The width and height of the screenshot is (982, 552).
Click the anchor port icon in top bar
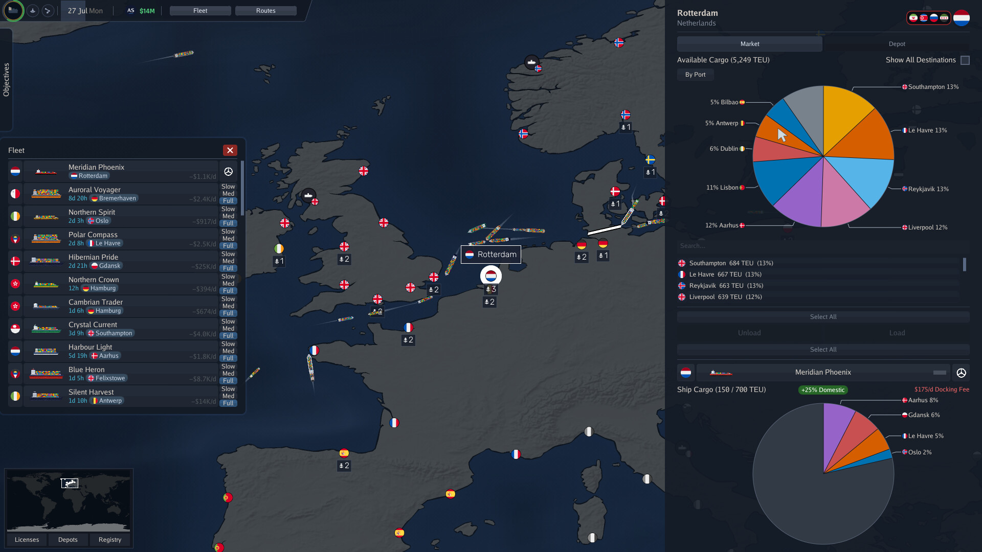pyautogui.click(x=33, y=11)
